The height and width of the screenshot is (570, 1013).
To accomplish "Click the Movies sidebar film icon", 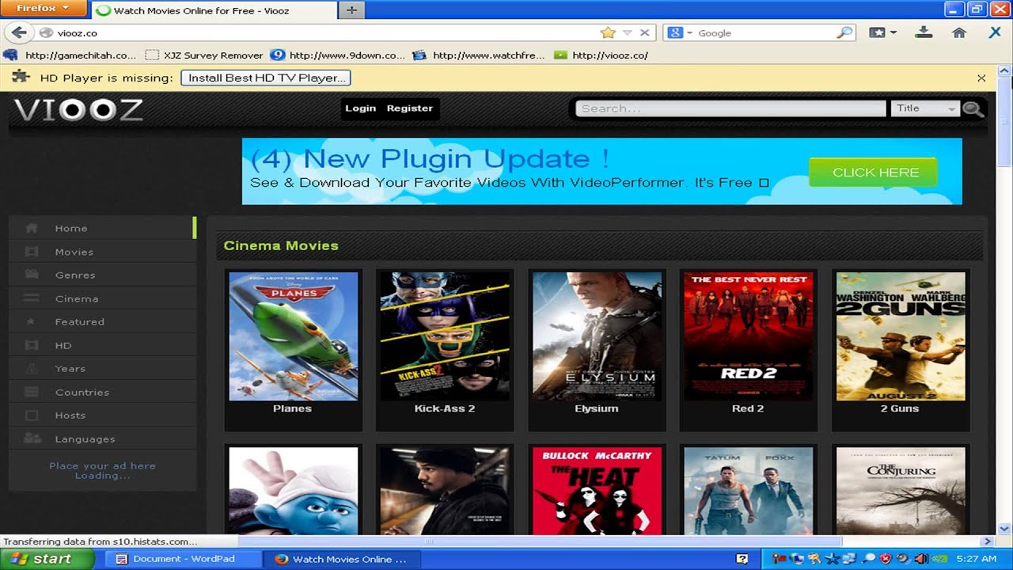I will pos(32,252).
